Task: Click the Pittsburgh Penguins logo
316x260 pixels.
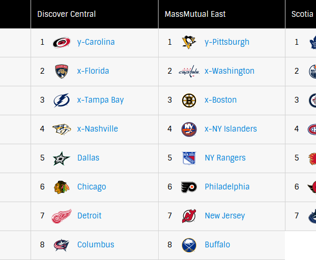Action: (189, 42)
